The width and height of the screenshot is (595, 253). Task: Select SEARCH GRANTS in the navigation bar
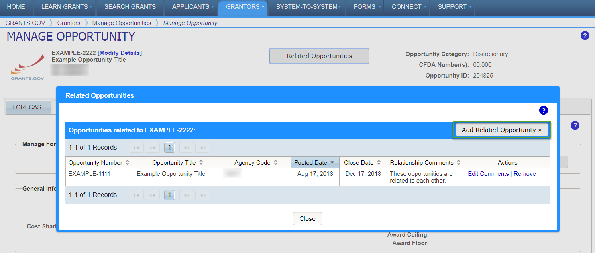(x=130, y=7)
